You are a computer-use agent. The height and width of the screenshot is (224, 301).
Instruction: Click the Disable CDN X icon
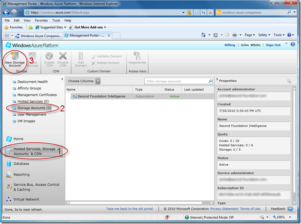[63, 56]
